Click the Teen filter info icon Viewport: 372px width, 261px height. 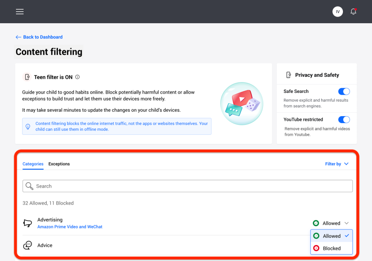(x=77, y=77)
